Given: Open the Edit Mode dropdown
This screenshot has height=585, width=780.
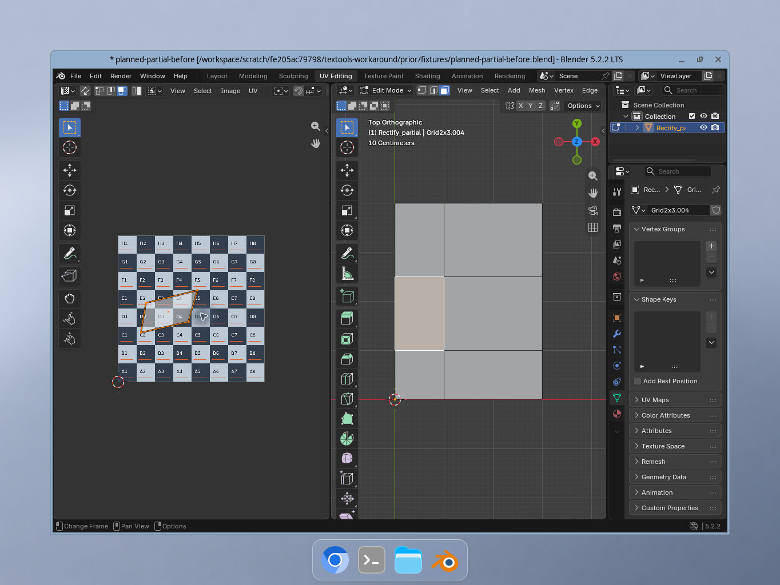Looking at the screenshot, I should 386,90.
